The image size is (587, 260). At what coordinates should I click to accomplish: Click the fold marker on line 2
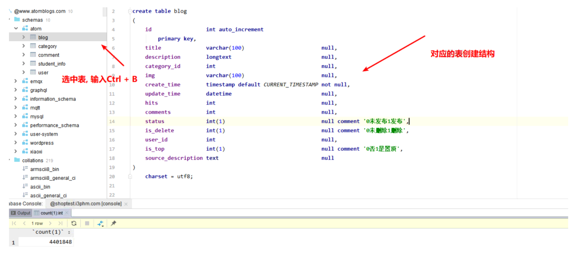pyautogui.click(x=130, y=11)
